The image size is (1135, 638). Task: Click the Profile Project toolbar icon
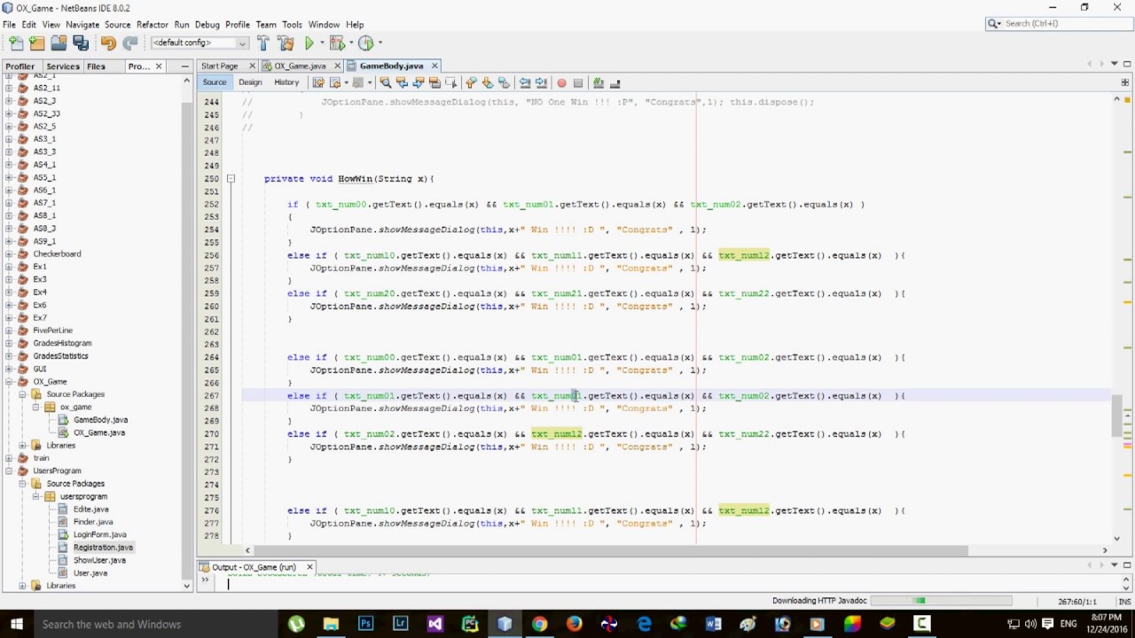pos(365,43)
